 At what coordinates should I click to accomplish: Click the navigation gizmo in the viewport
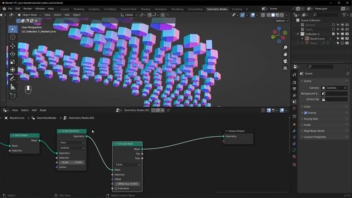coord(279,35)
